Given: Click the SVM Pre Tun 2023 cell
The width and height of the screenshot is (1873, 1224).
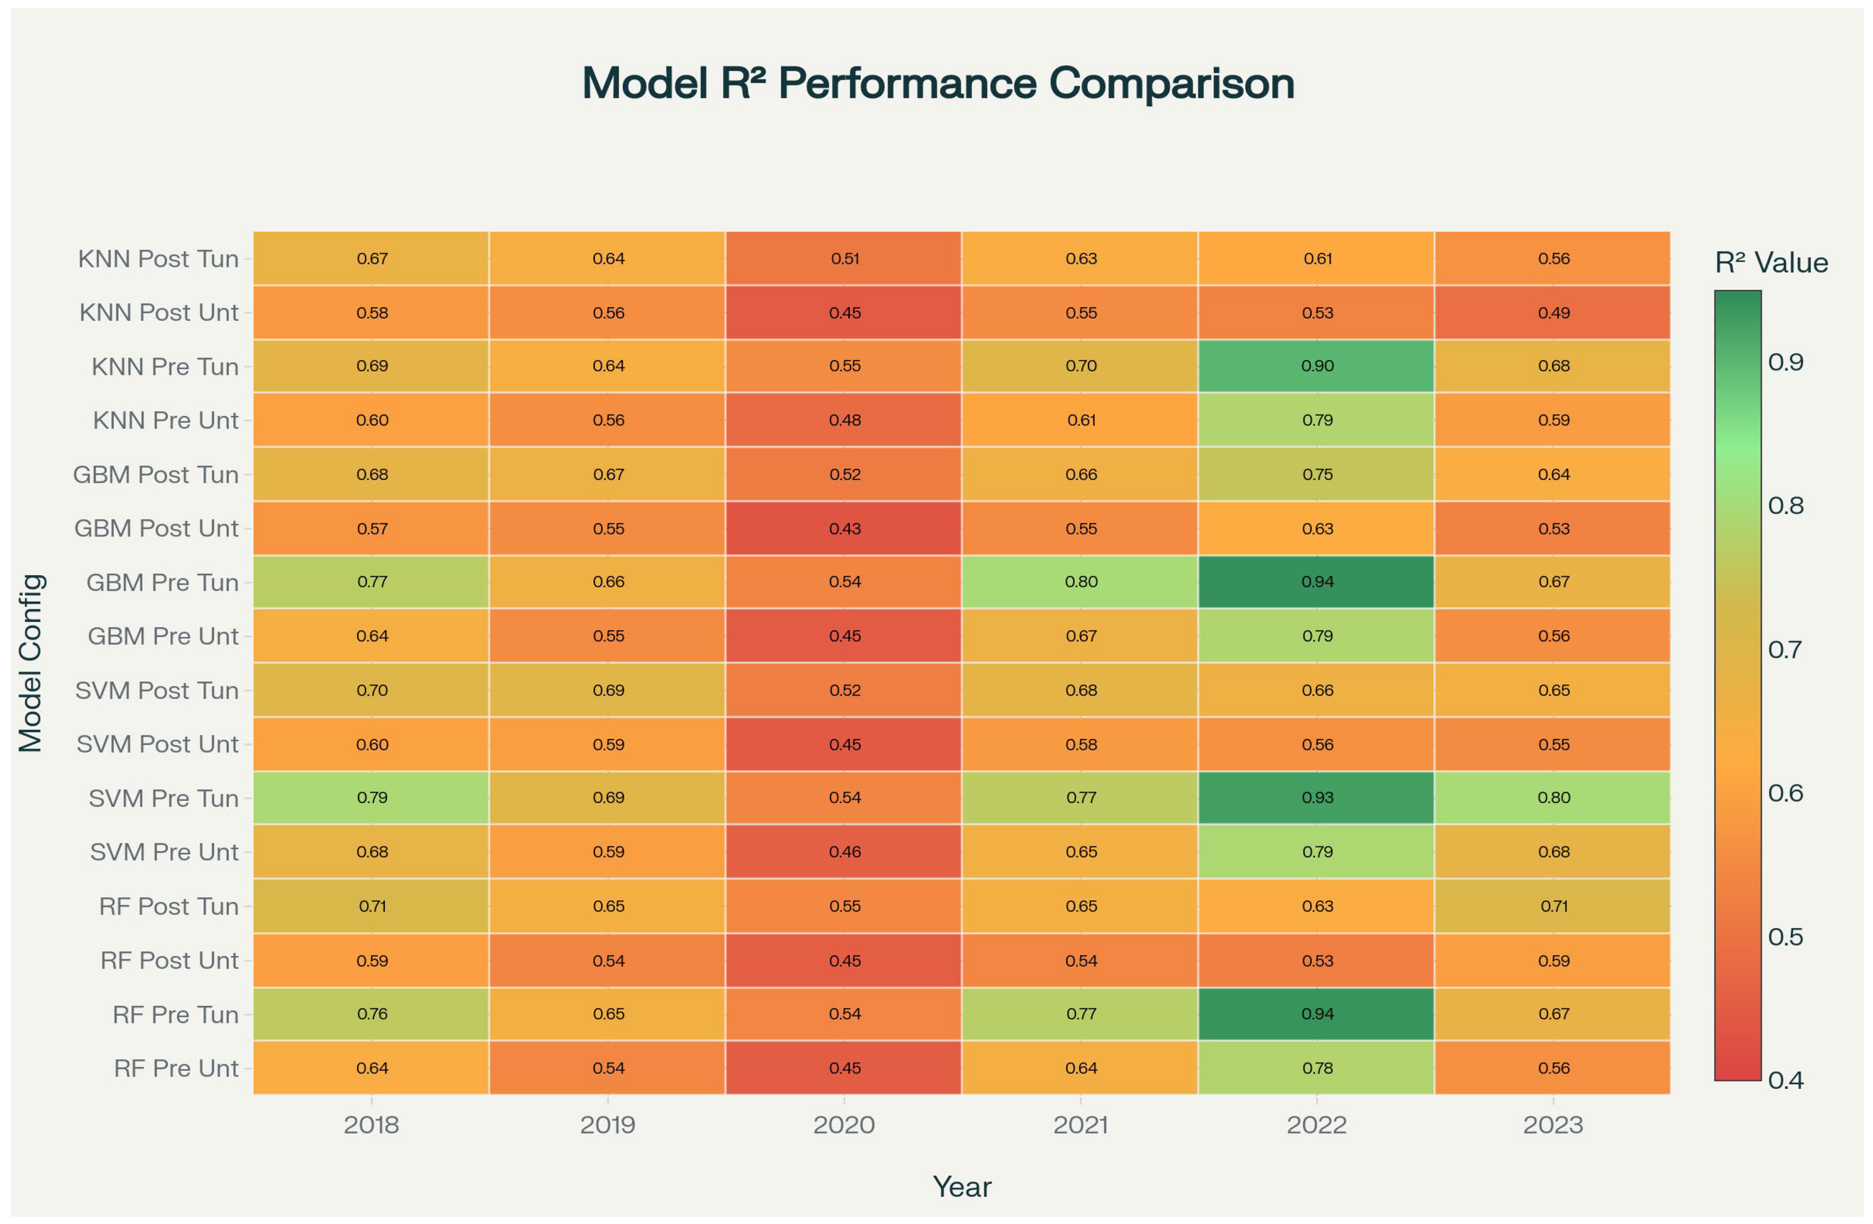Looking at the screenshot, I should [1553, 797].
